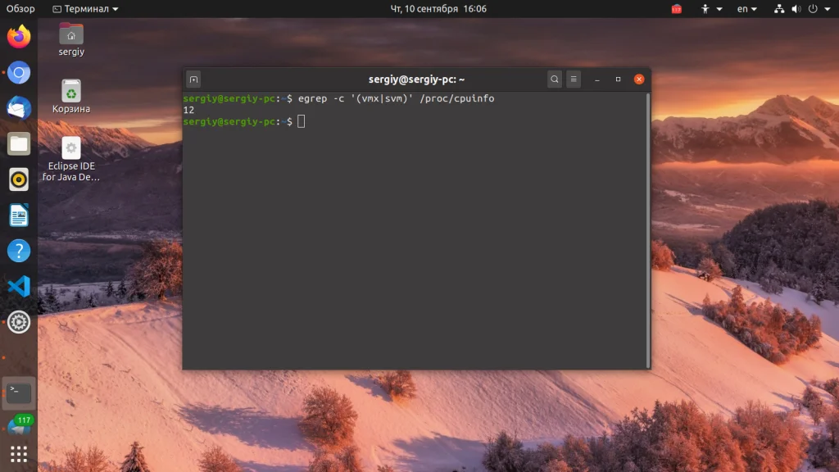
Task: Open system Settings gear
Action: [19, 322]
